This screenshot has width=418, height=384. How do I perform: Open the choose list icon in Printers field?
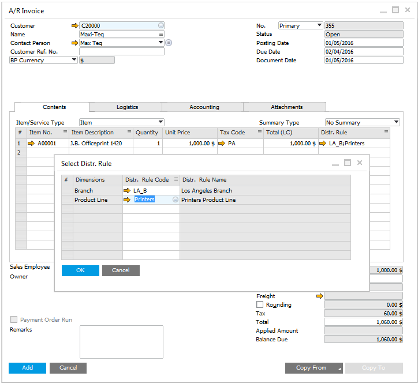(x=175, y=199)
